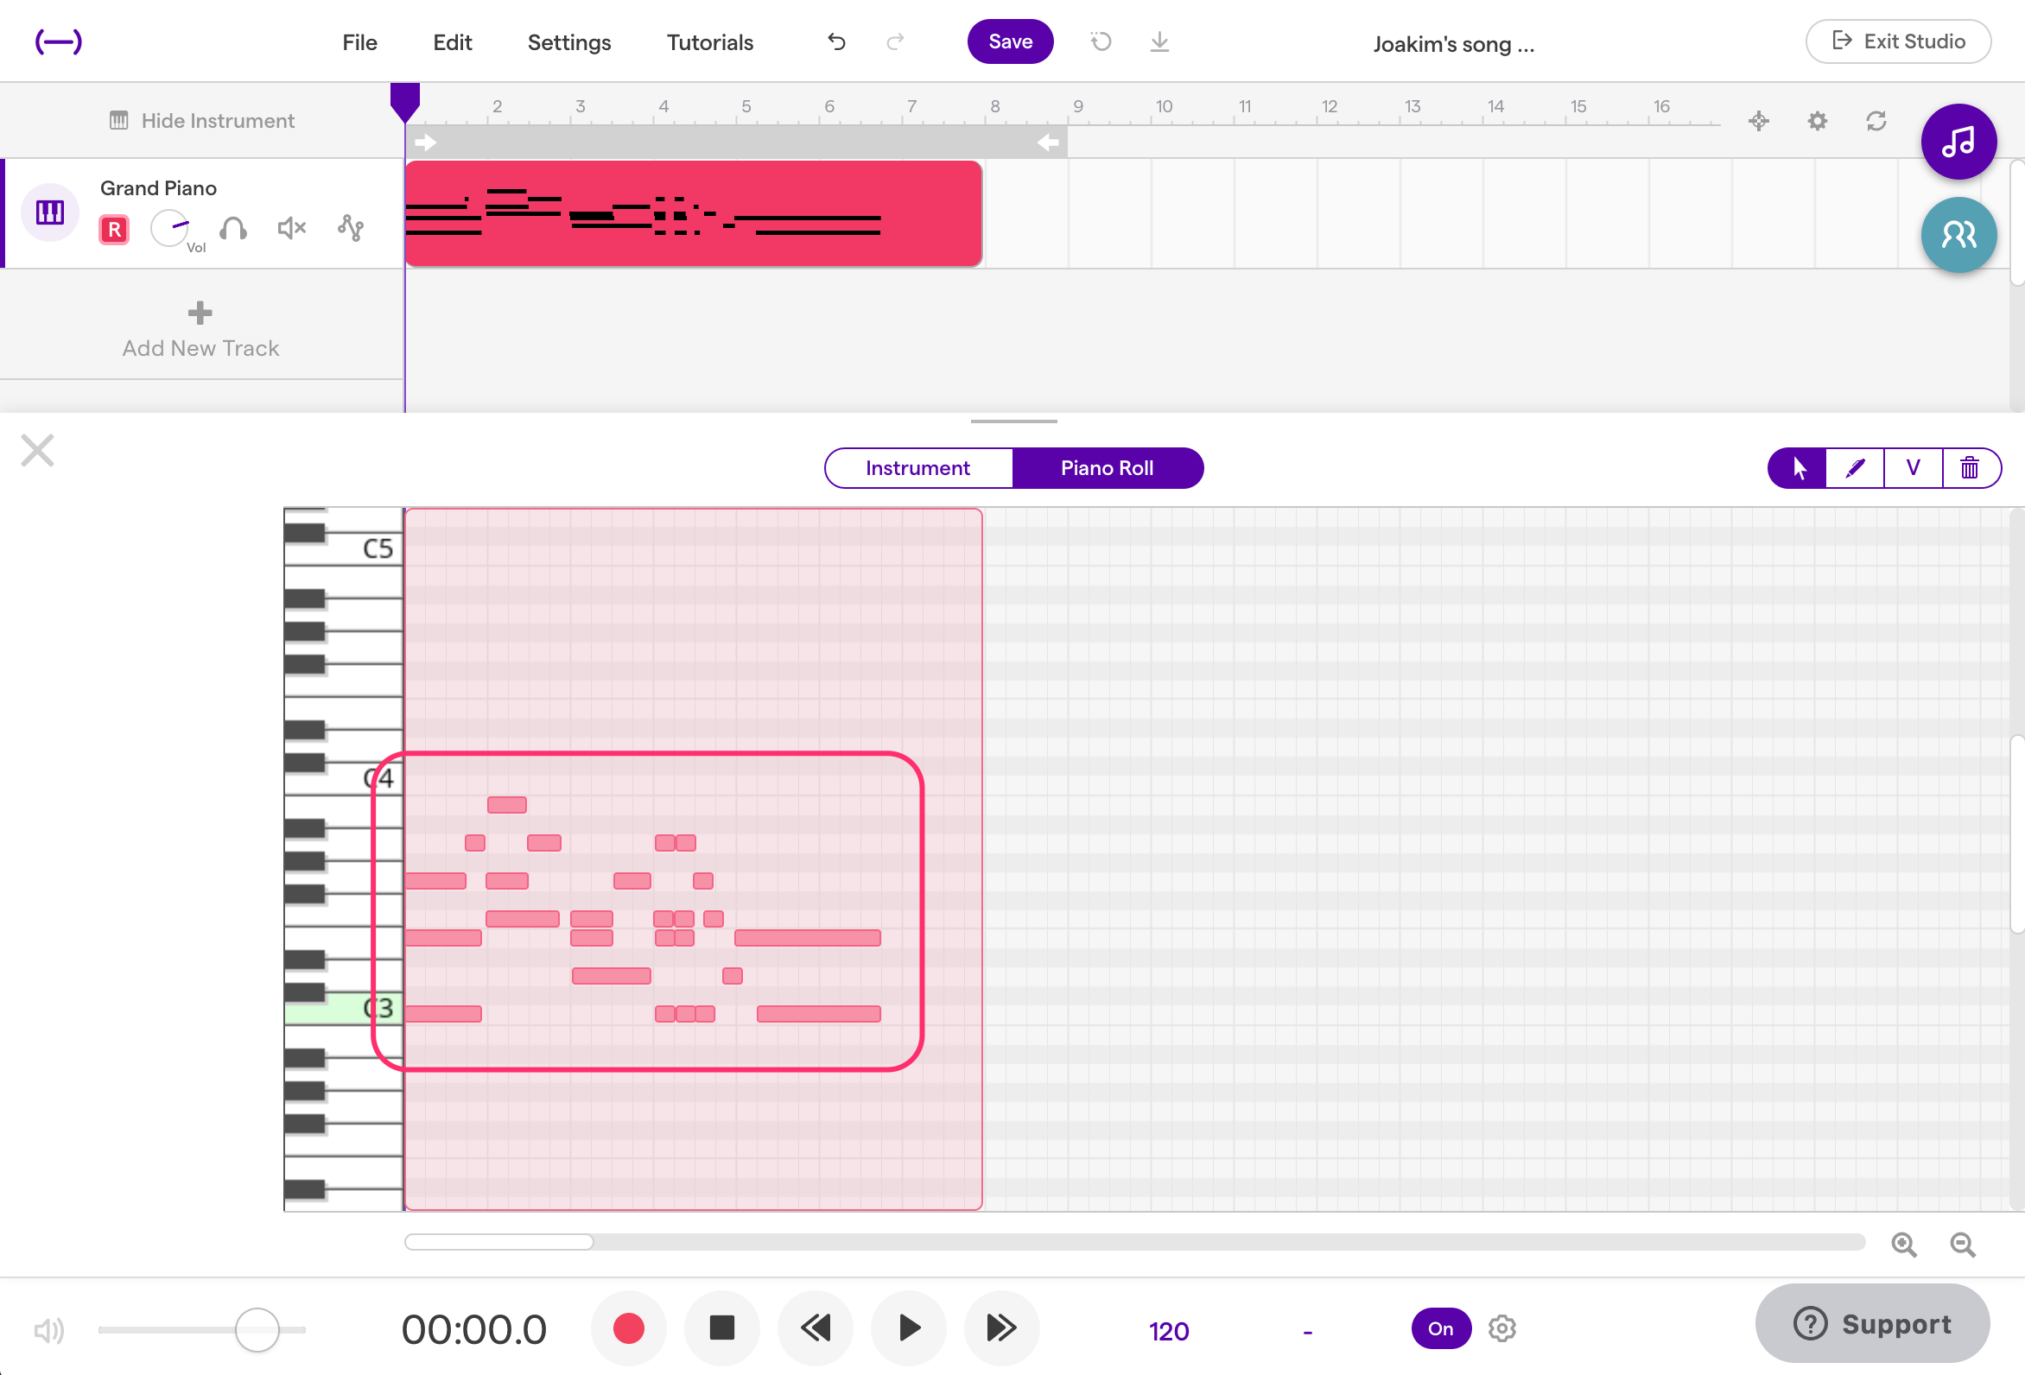
Task: Open the collaborators people button
Action: point(1958,234)
